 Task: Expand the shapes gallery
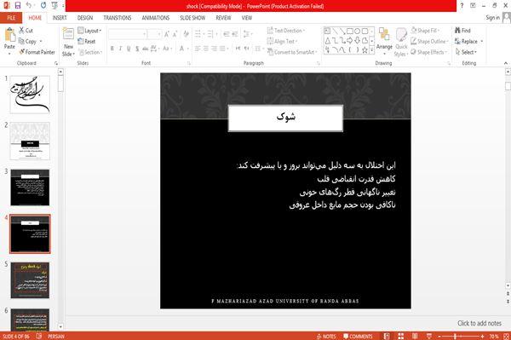tap(372, 50)
